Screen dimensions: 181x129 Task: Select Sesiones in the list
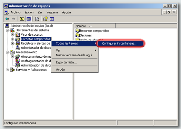pyautogui.click(x=86, y=35)
